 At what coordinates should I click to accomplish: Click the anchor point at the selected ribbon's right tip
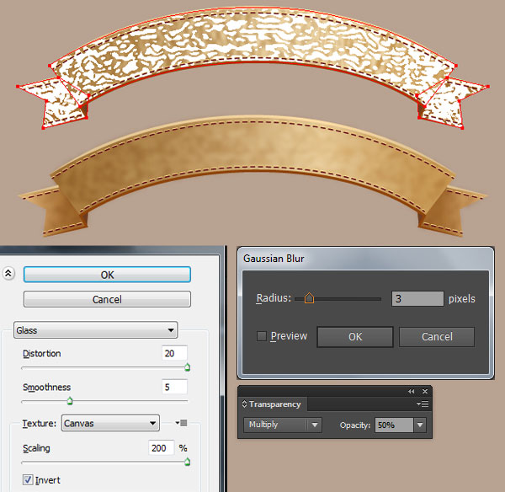488,87
